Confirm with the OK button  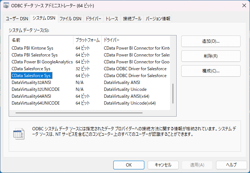point(128,165)
